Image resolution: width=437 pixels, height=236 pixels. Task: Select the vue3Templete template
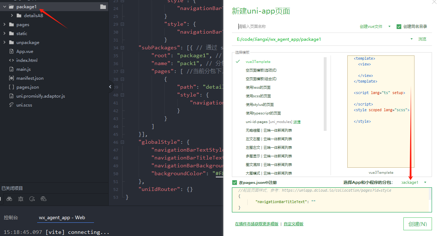258,62
